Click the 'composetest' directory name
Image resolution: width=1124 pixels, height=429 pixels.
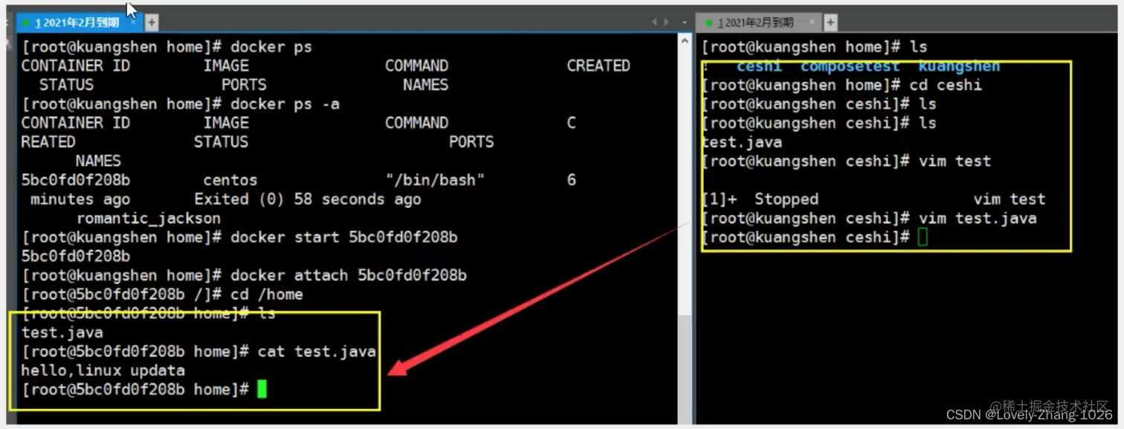click(850, 66)
